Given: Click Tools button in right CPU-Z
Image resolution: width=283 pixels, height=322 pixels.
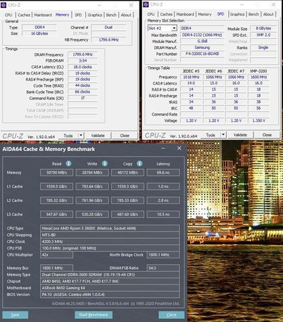Looking at the screenshot, I should pyautogui.click(x=211, y=135).
